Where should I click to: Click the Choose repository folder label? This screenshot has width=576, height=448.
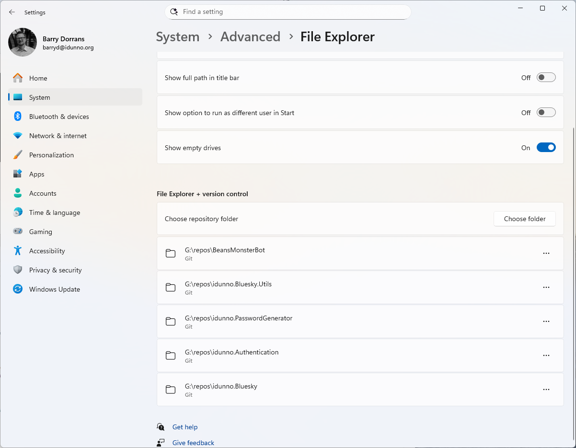click(201, 219)
